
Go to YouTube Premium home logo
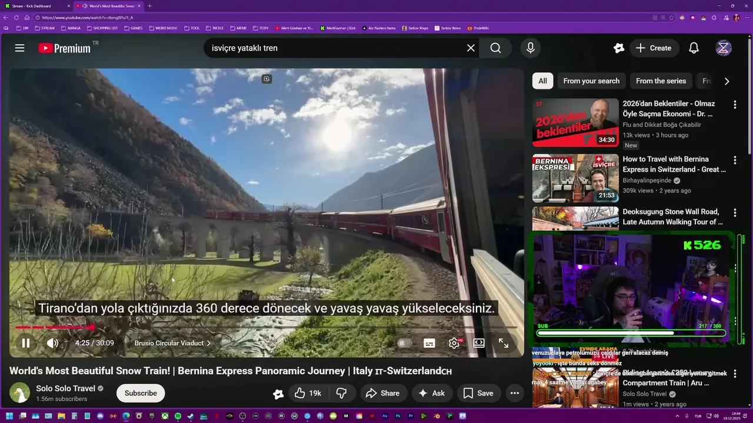coord(65,48)
